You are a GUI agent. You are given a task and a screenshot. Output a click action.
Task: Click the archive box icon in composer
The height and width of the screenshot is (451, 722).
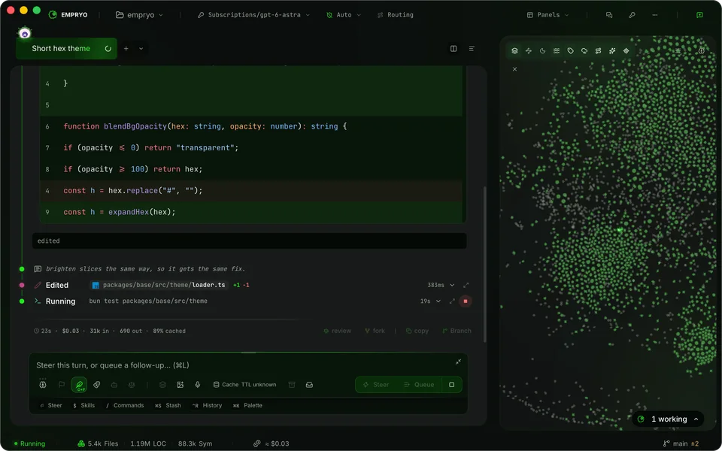tap(292, 385)
